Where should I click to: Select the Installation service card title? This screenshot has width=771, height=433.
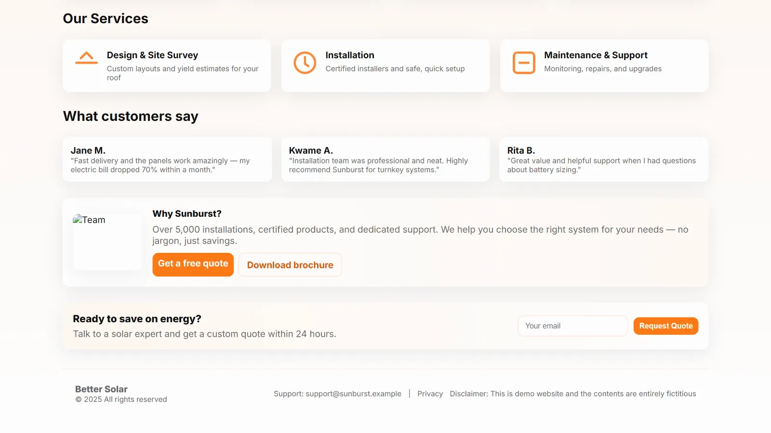point(350,55)
